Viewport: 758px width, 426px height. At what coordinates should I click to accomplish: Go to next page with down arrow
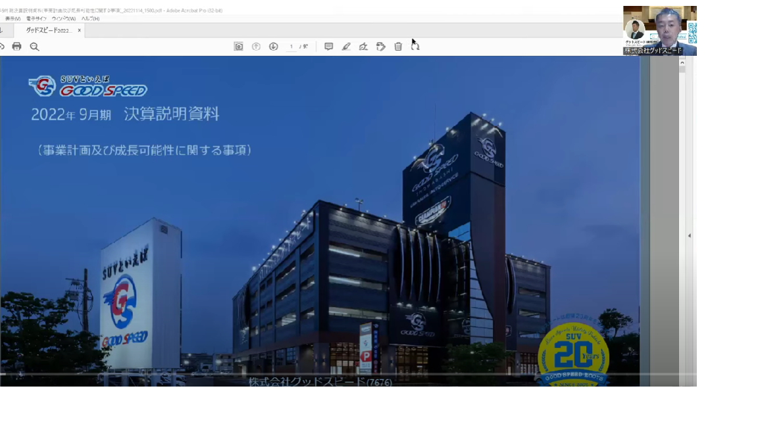pyautogui.click(x=274, y=47)
